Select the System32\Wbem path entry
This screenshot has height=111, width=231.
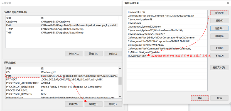pyautogui.click(x=167, y=27)
